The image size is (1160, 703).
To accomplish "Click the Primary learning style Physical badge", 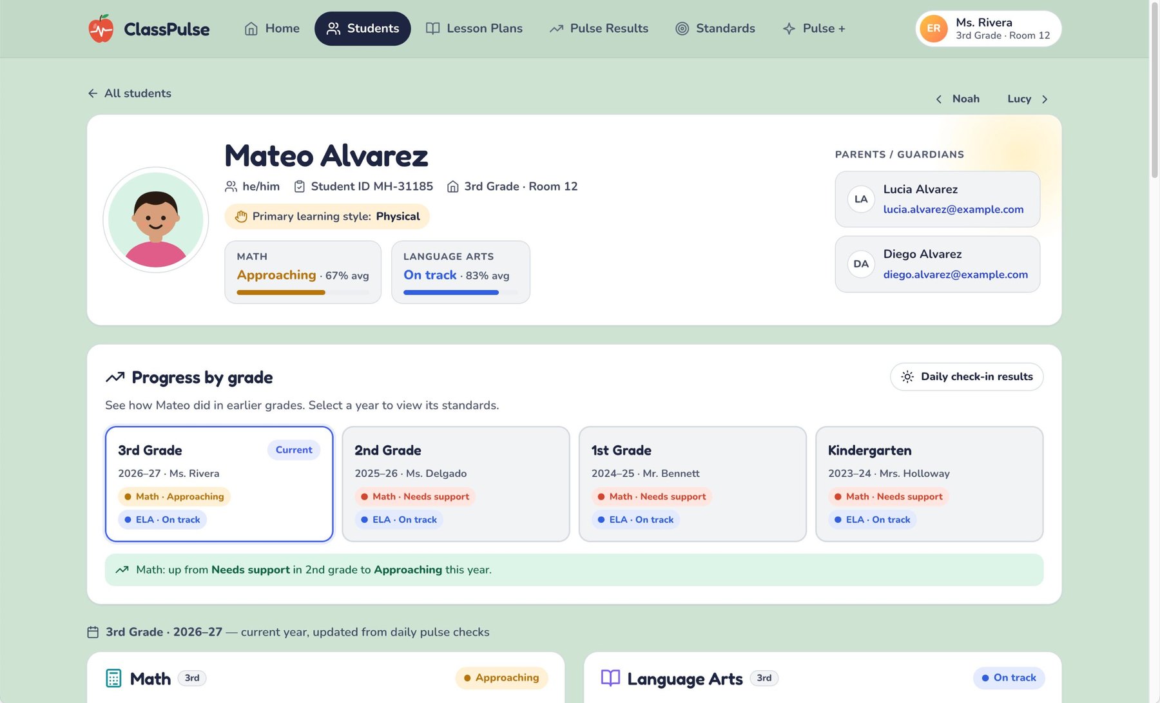I will tap(327, 217).
